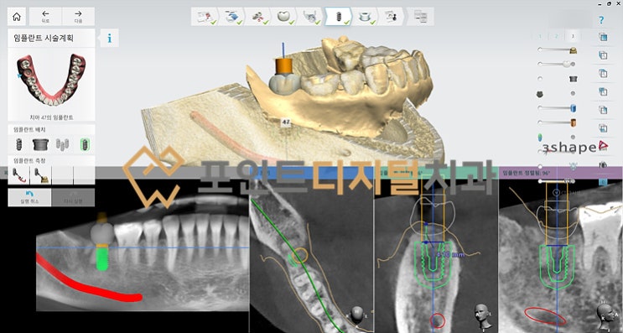Click the tooth 47 label in 3D view
623x333 pixels.
286,122
